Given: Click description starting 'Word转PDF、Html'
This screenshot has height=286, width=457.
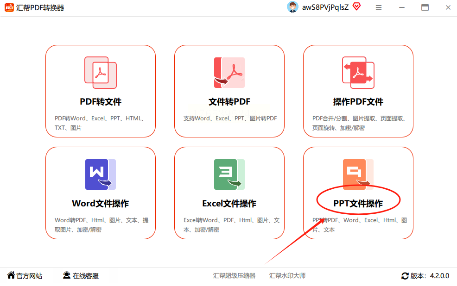Looking at the screenshot, I should [102, 225].
